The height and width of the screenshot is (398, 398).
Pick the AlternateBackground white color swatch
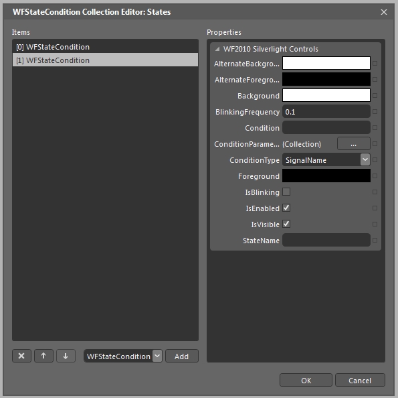click(x=326, y=63)
